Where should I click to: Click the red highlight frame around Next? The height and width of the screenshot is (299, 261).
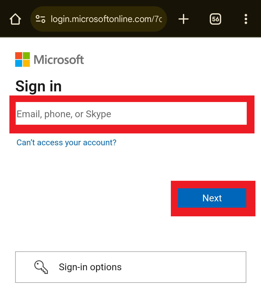coord(213,212)
